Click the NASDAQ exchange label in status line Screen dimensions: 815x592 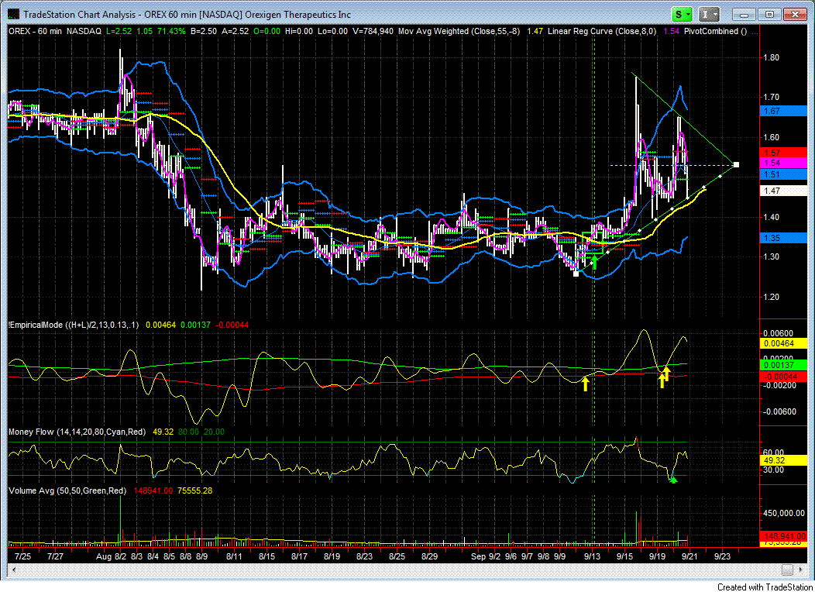pos(84,31)
